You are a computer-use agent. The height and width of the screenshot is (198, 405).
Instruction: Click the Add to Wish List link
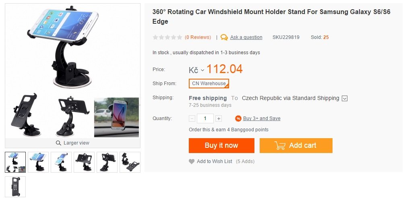pyautogui.click(x=214, y=161)
